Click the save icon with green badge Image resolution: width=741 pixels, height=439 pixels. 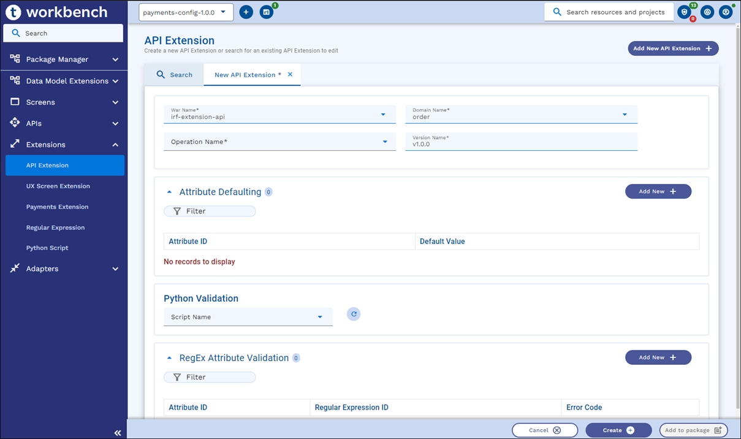[x=266, y=12]
